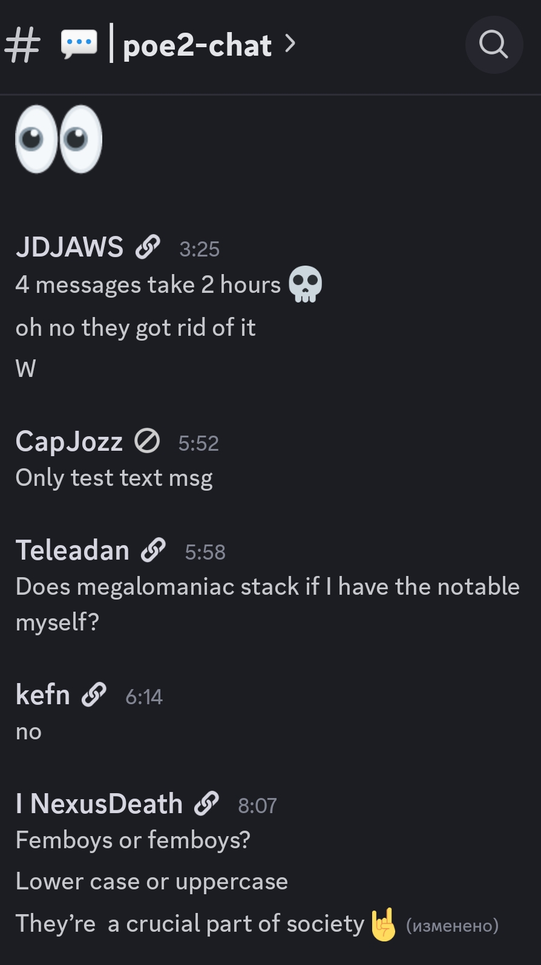This screenshot has width=541, height=965.
Task: Click the link icon next to JDJAWS
Action: pos(148,247)
